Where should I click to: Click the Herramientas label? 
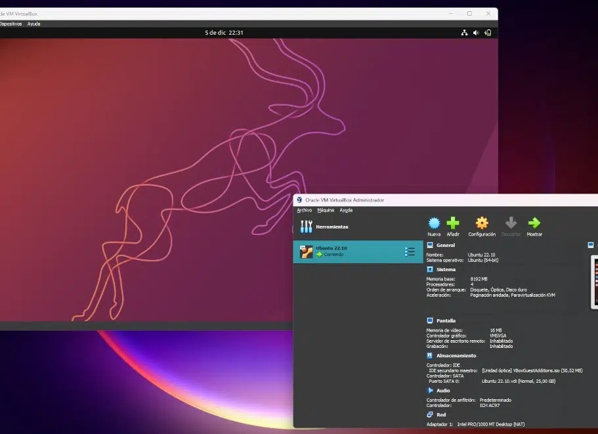[x=331, y=227]
